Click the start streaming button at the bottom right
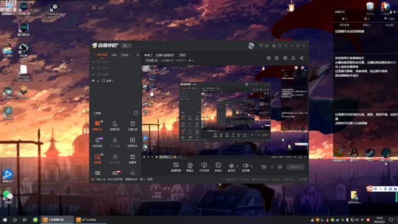 pyautogui.click(x=295, y=167)
